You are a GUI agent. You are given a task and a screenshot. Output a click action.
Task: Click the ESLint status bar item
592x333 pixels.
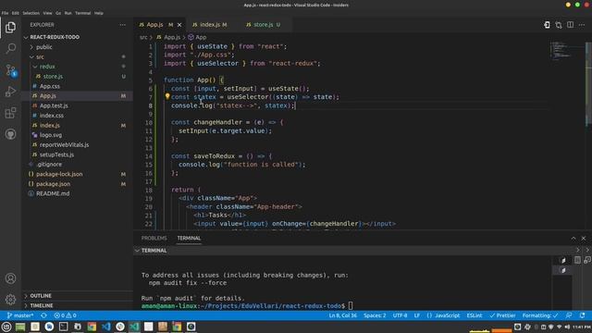pyautogui.click(x=475, y=315)
